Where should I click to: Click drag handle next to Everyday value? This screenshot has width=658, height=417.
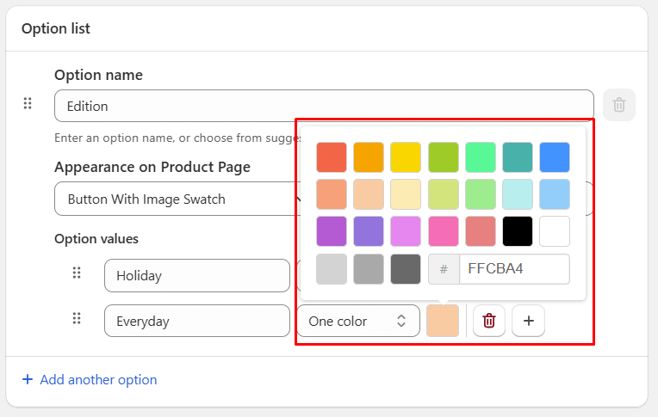tap(77, 319)
